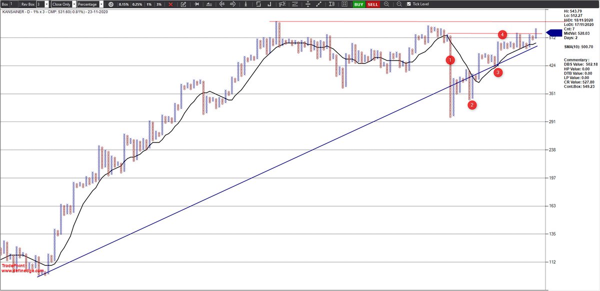Click the 'MidVal: 528.03' text
Image resolution: width=600 pixels, height=291 pixels.
tap(576, 33)
